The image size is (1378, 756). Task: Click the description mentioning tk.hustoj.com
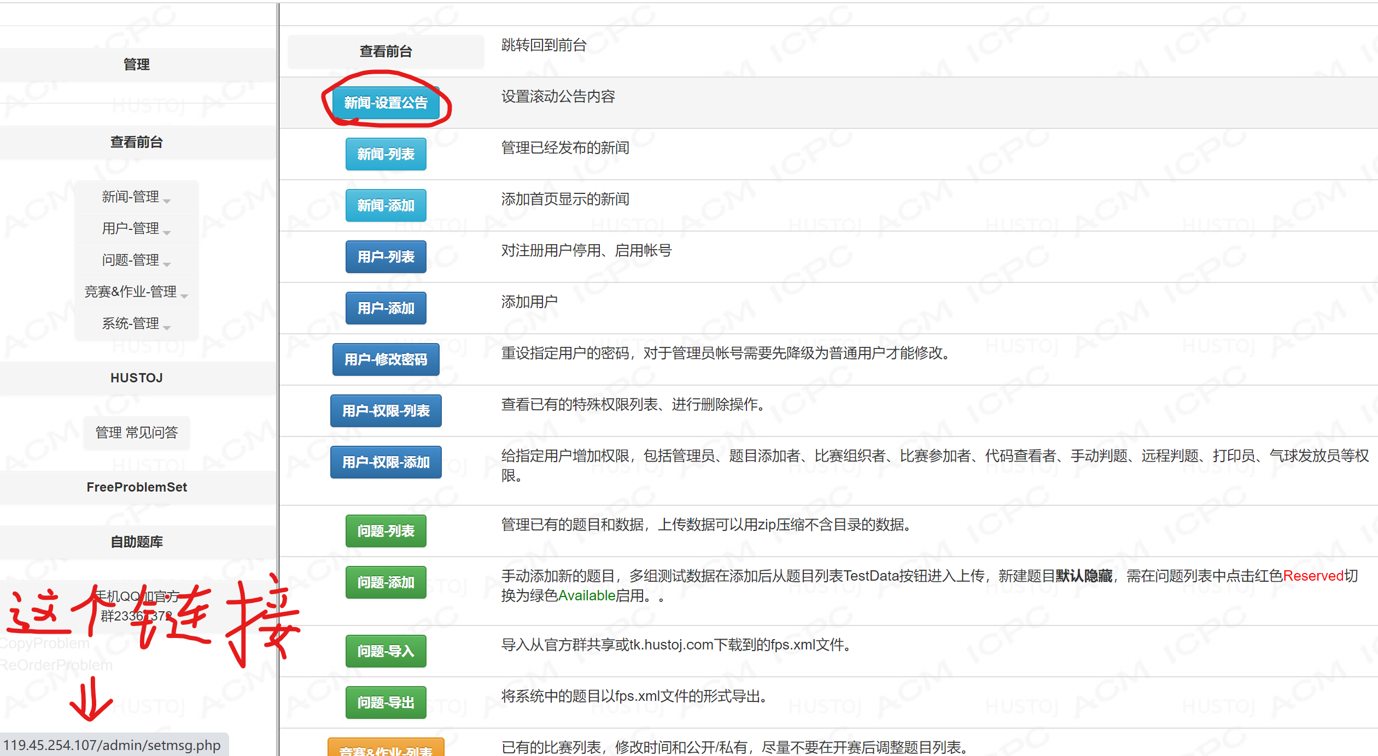(678, 645)
